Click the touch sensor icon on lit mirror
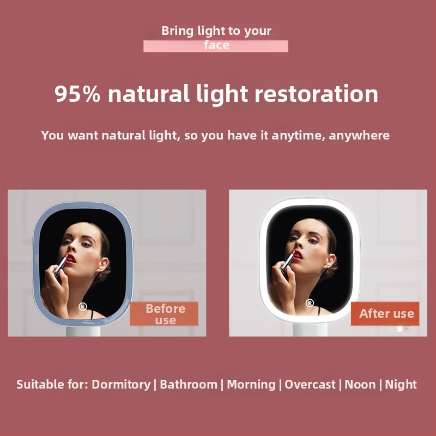 [x=310, y=303]
